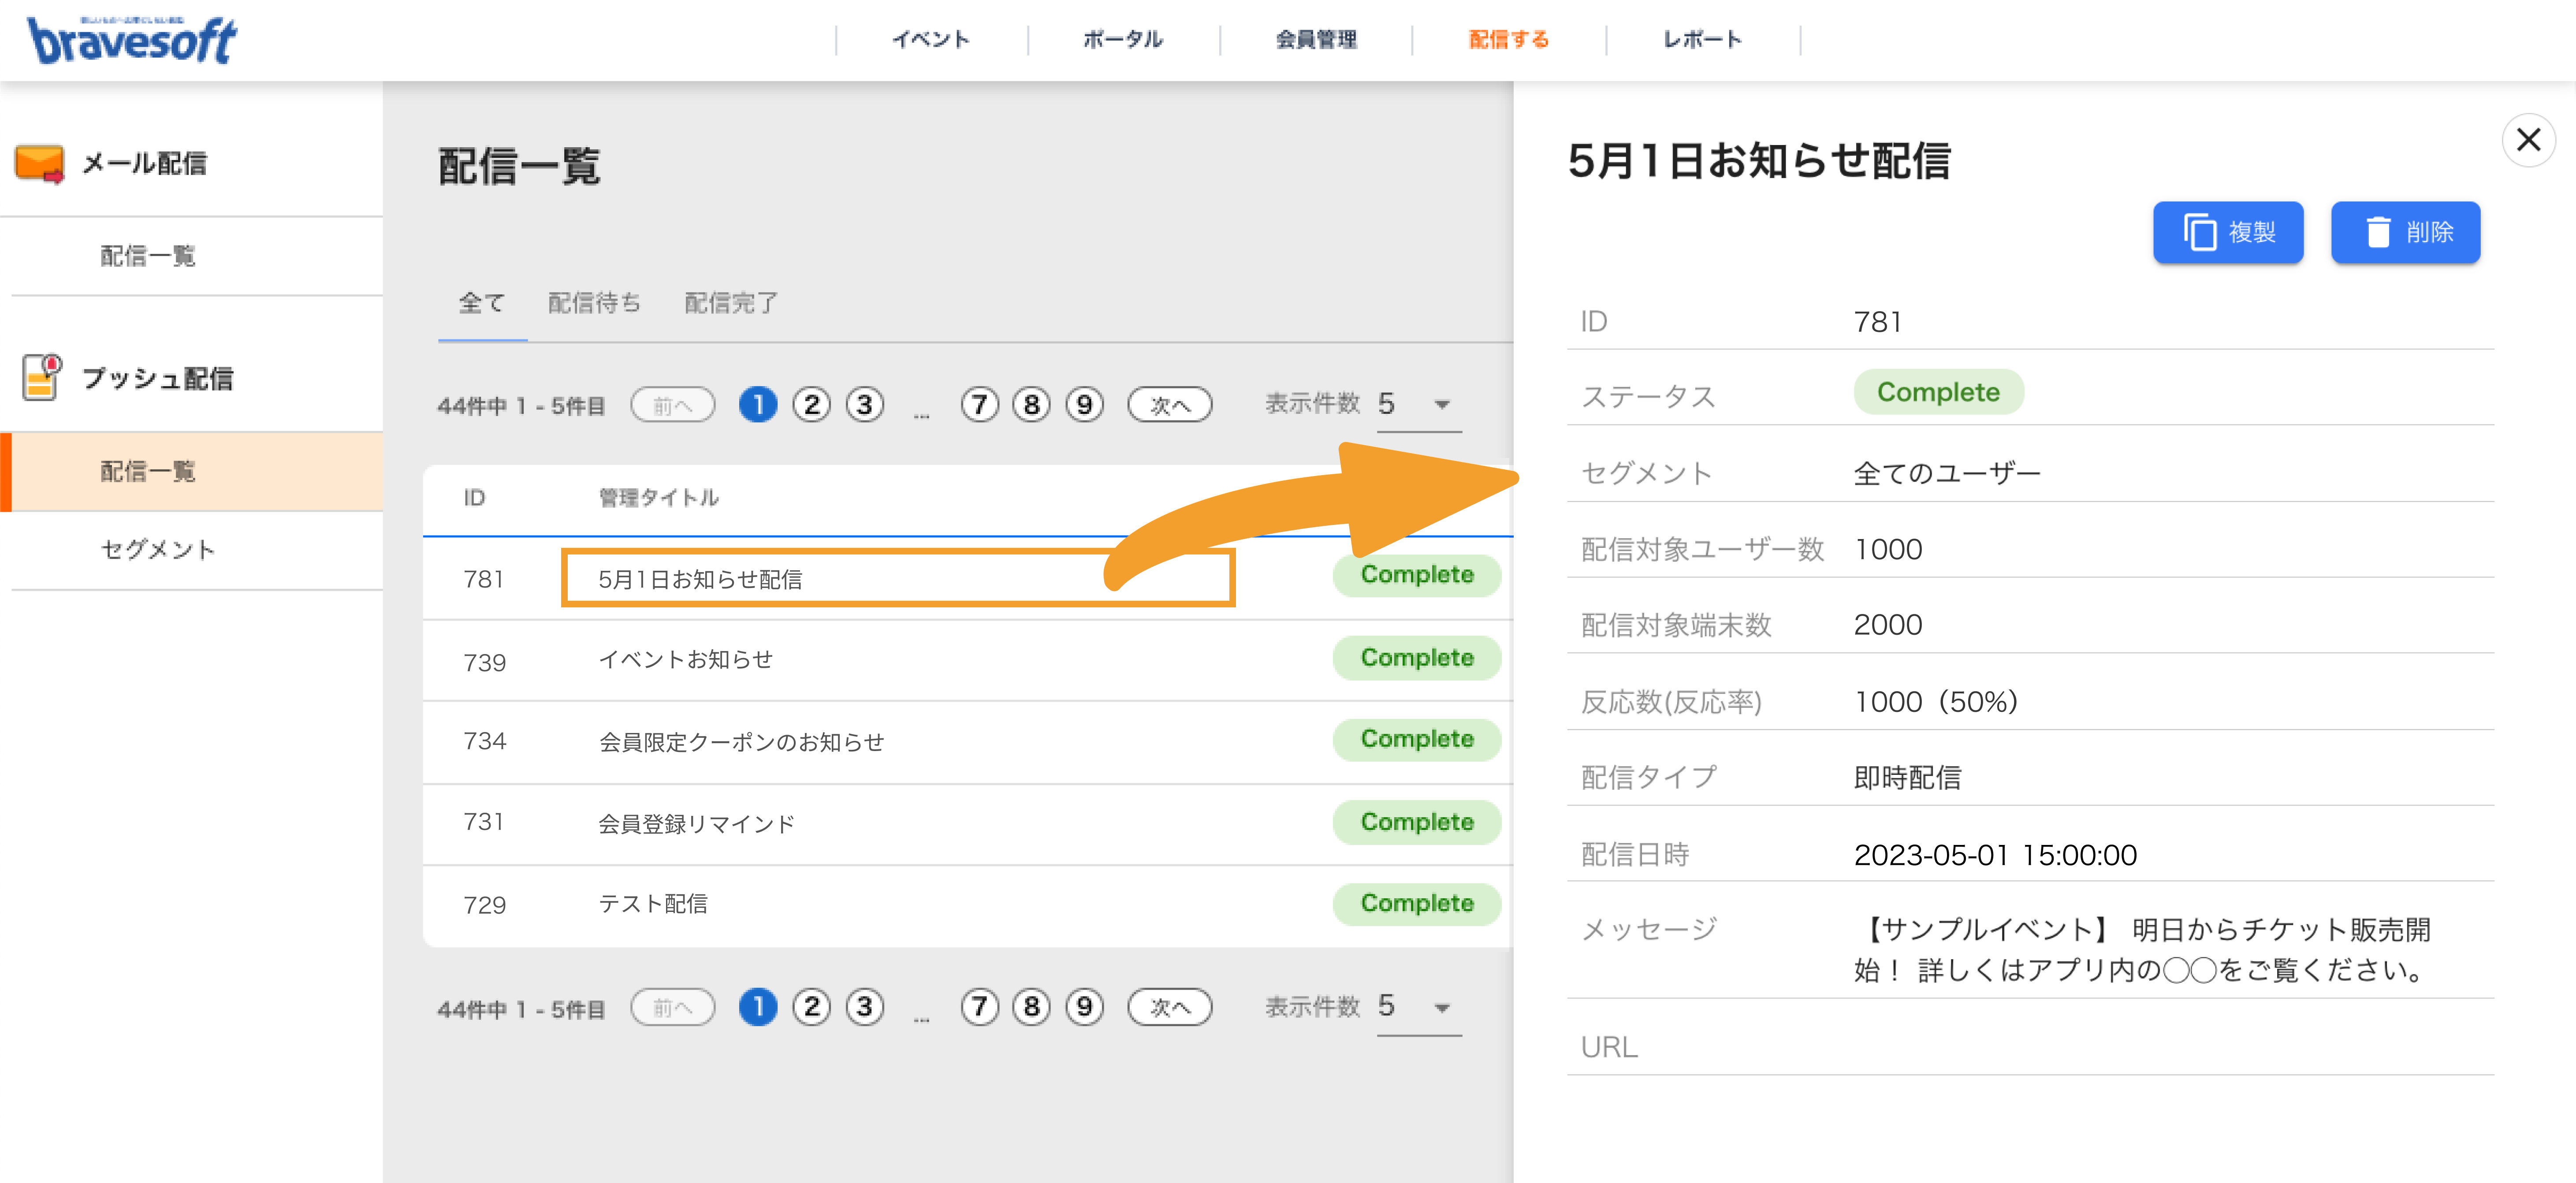
Task: Go to page 2 in top pagination
Action: 811,405
